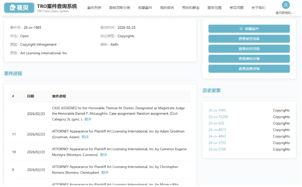Click 翻译 for Cameron Eugene Mcintyre entry
Screen dimensions: 302x187
tap(104, 155)
